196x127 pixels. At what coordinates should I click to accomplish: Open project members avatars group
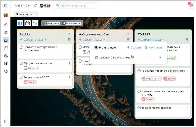45,5
